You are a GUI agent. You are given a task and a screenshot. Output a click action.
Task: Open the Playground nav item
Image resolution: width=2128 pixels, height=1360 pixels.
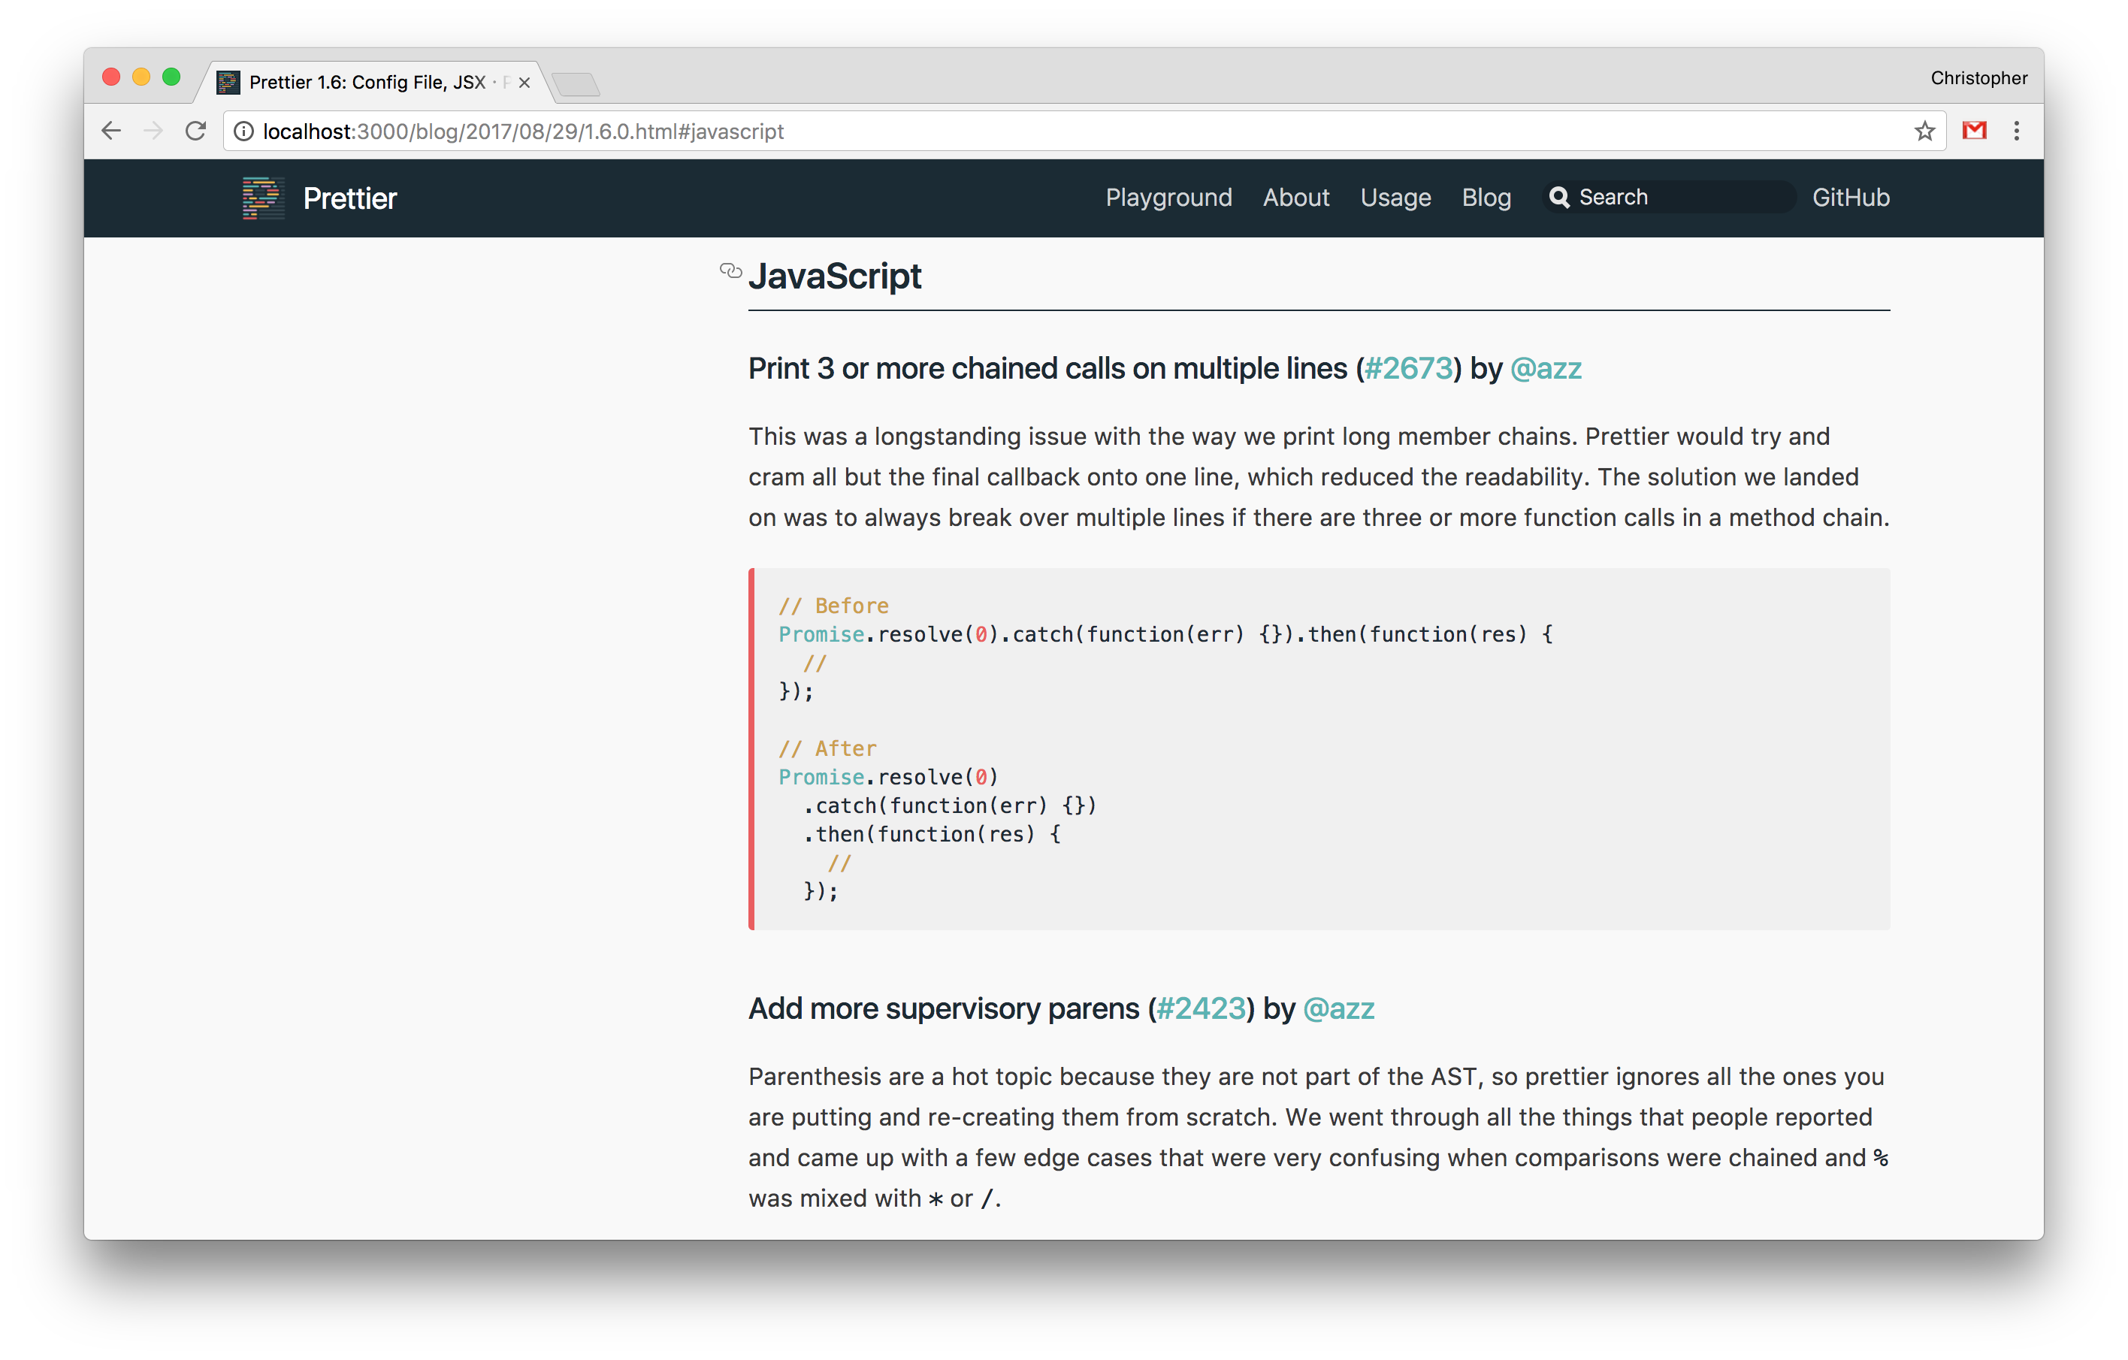click(1168, 197)
